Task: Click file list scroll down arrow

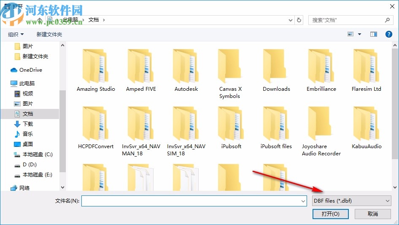Action: (395, 187)
